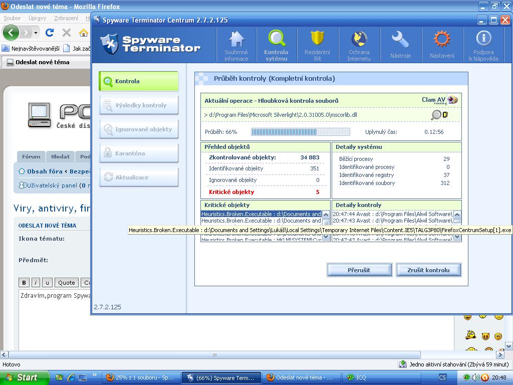This screenshot has height=385, width=513.
Task: Open Rezidentní štít shield icon
Action: pos(317,38)
